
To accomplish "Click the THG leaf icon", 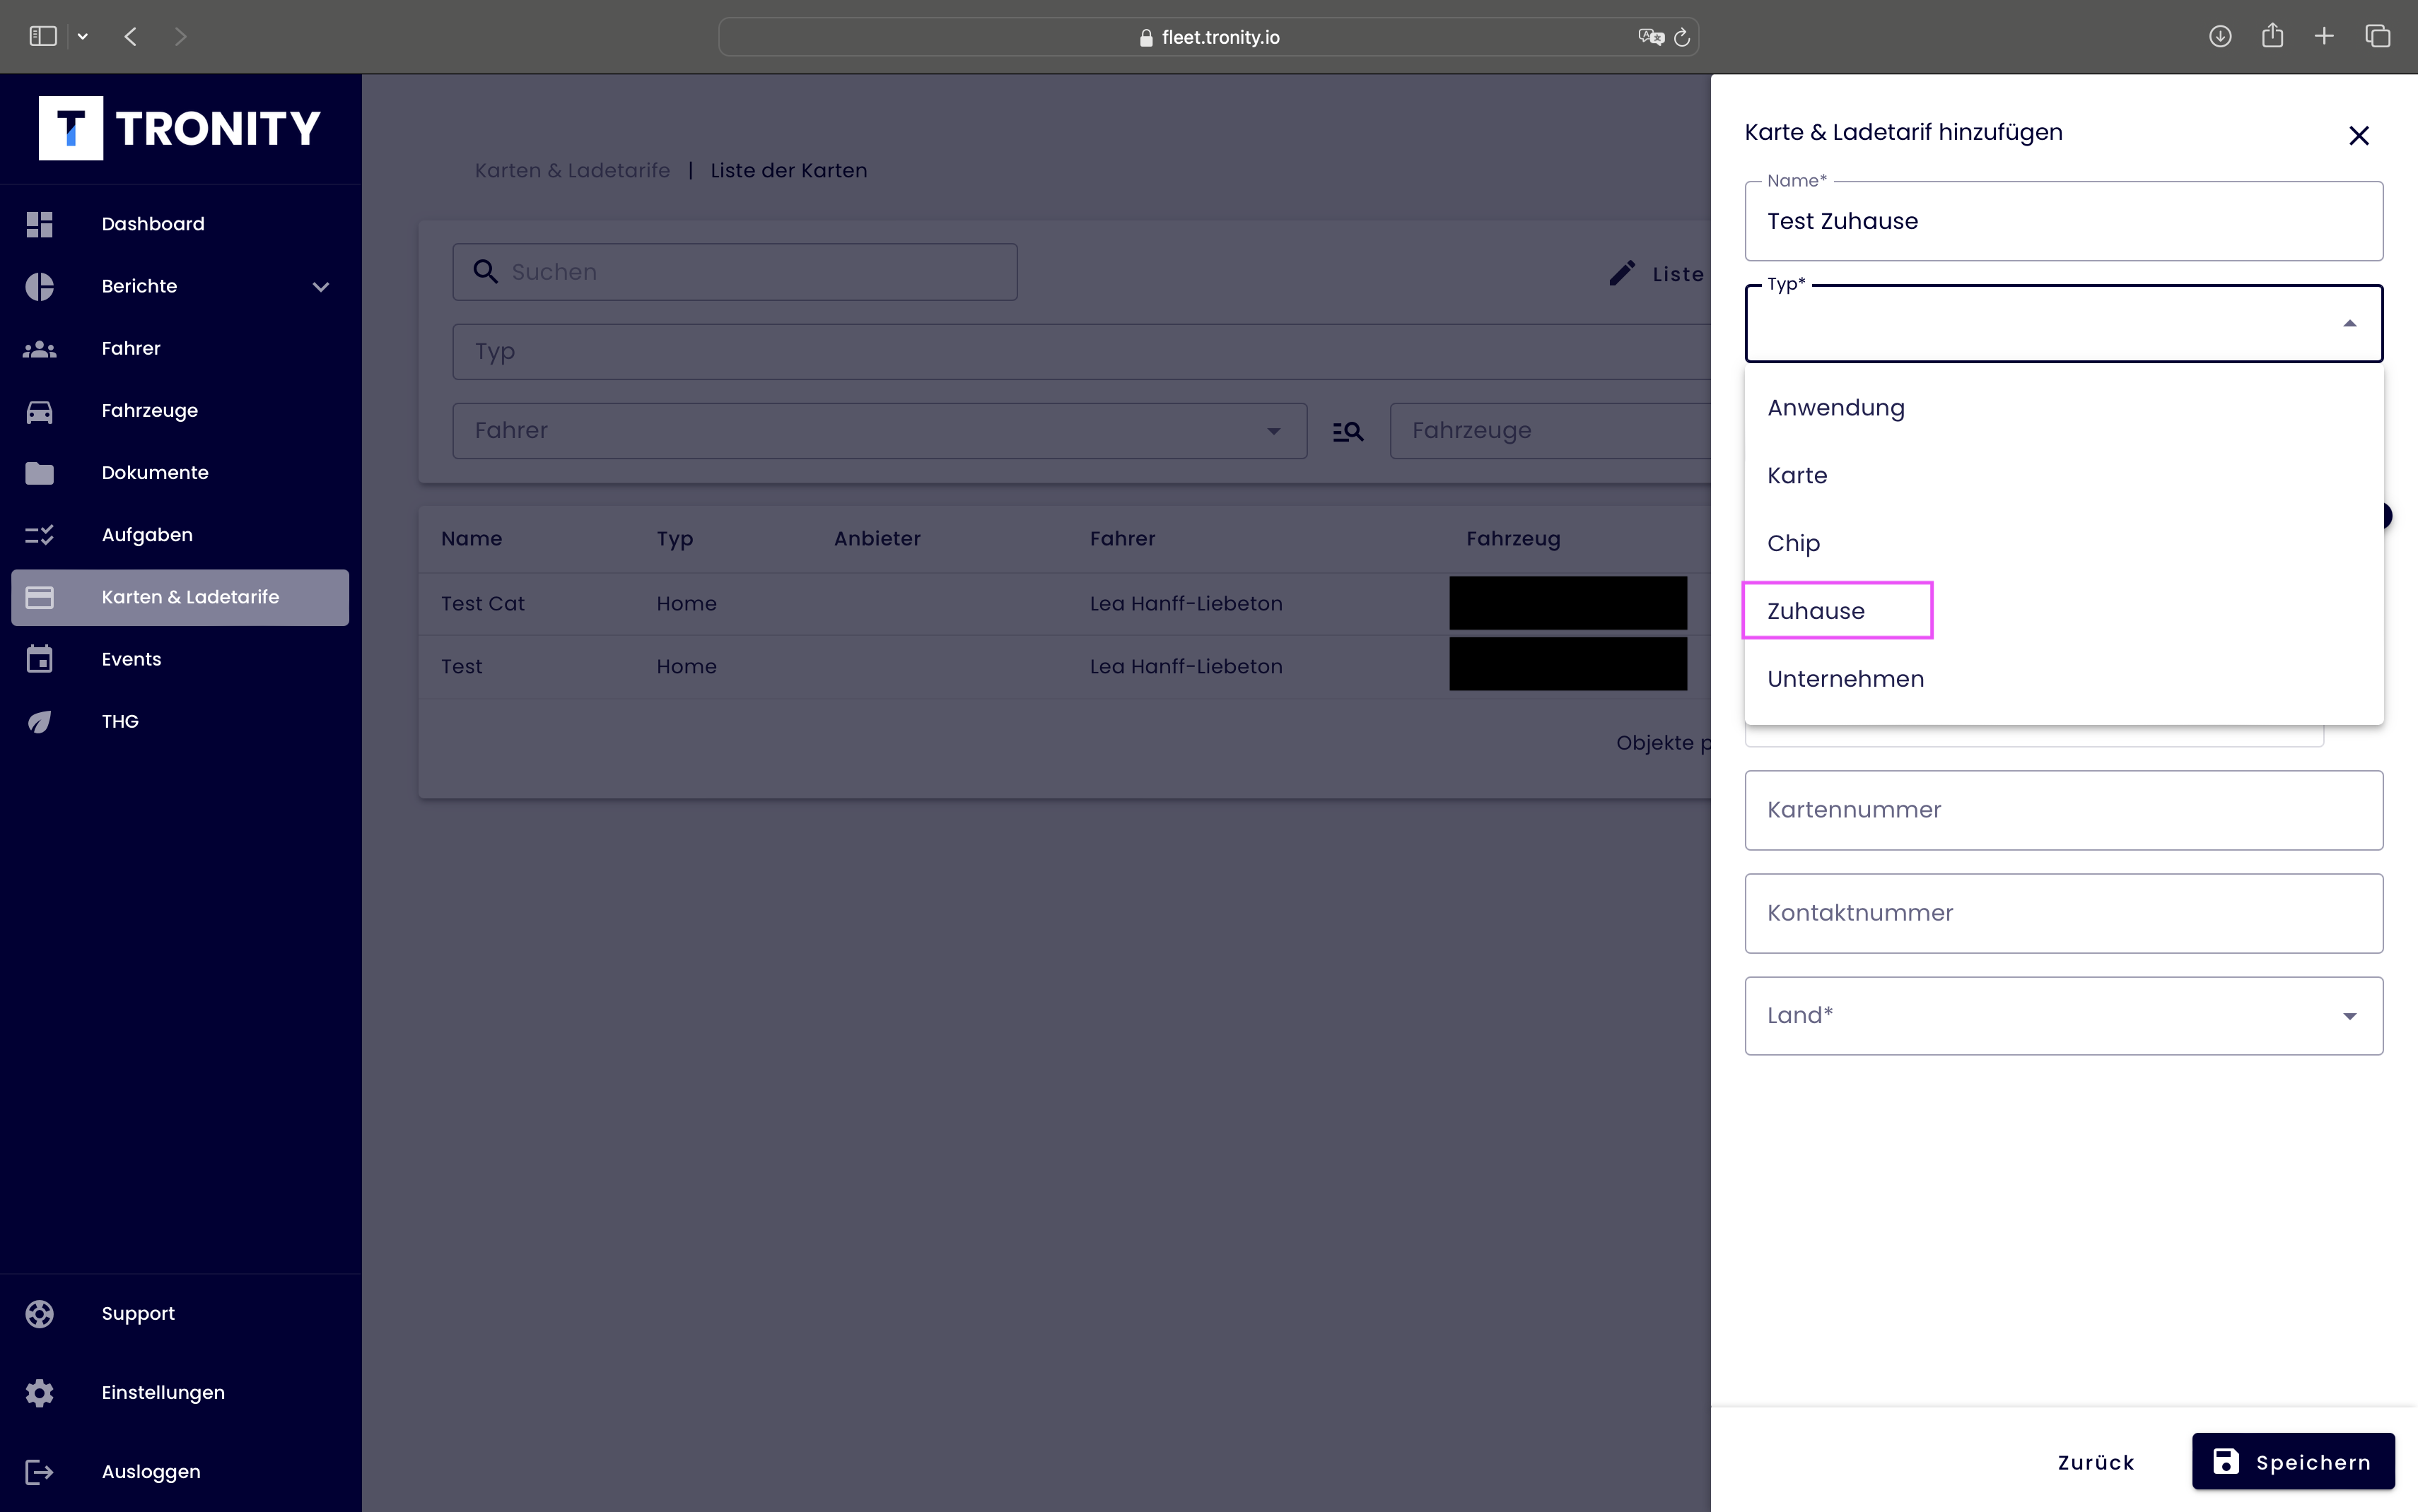I will point(39,722).
